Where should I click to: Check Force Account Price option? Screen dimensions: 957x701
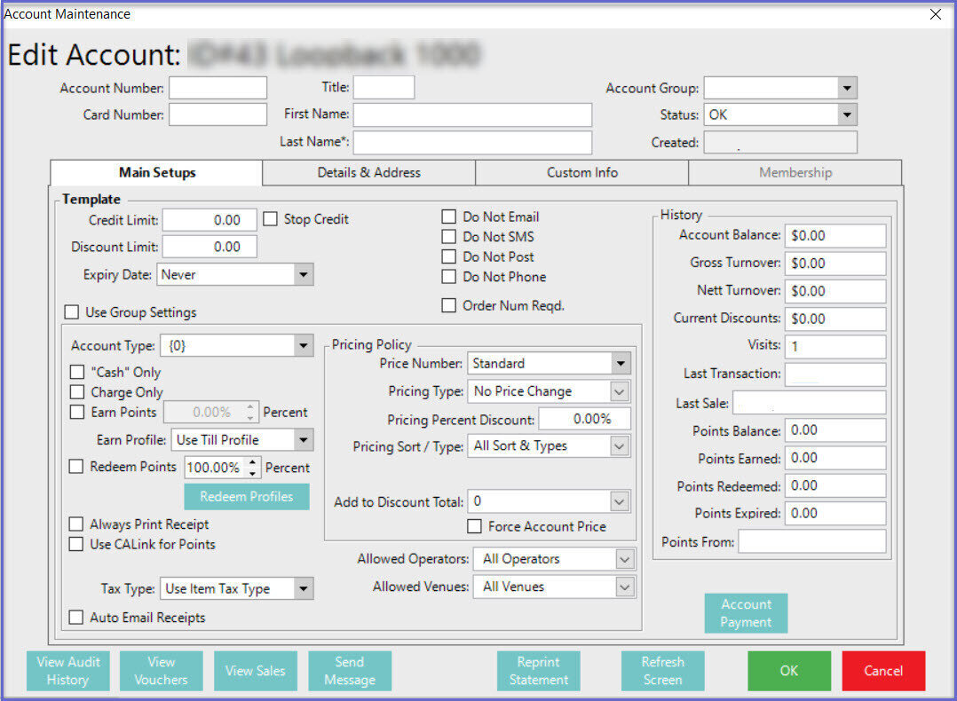pyautogui.click(x=475, y=527)
